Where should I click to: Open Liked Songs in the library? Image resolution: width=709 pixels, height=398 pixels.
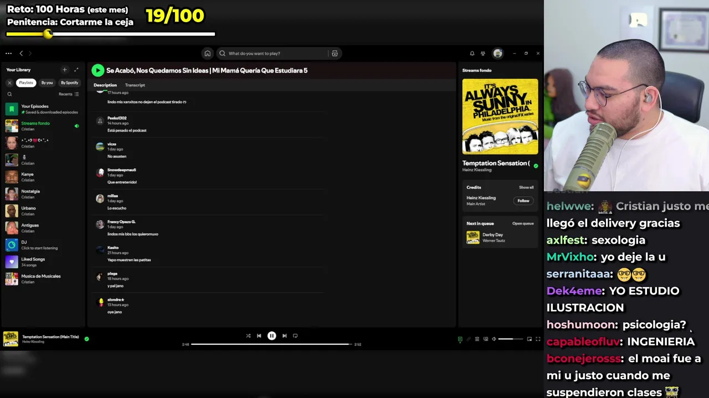coord(43,262)
